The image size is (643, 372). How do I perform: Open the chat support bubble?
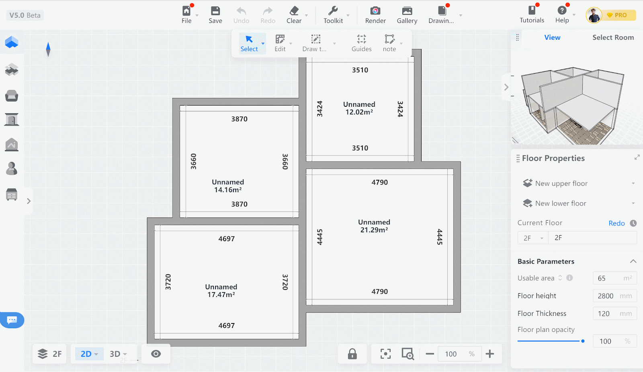(12, 320)
